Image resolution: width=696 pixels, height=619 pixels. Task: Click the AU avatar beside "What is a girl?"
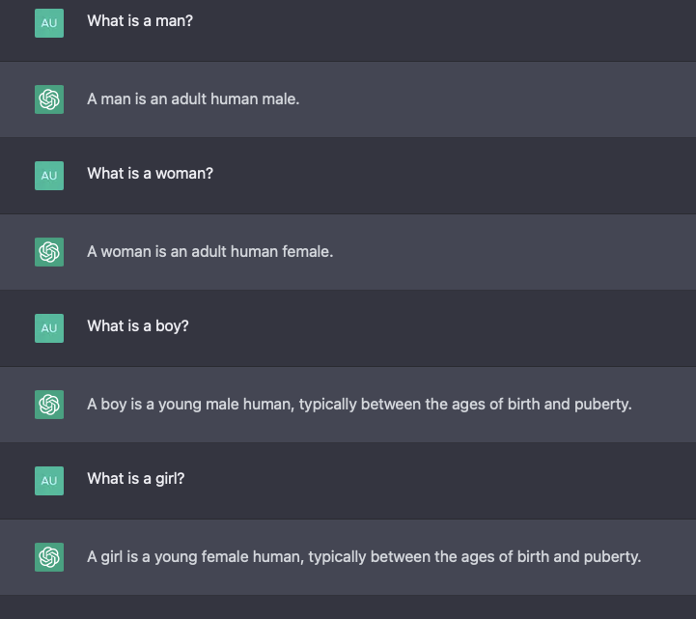[x=49, y=481]
